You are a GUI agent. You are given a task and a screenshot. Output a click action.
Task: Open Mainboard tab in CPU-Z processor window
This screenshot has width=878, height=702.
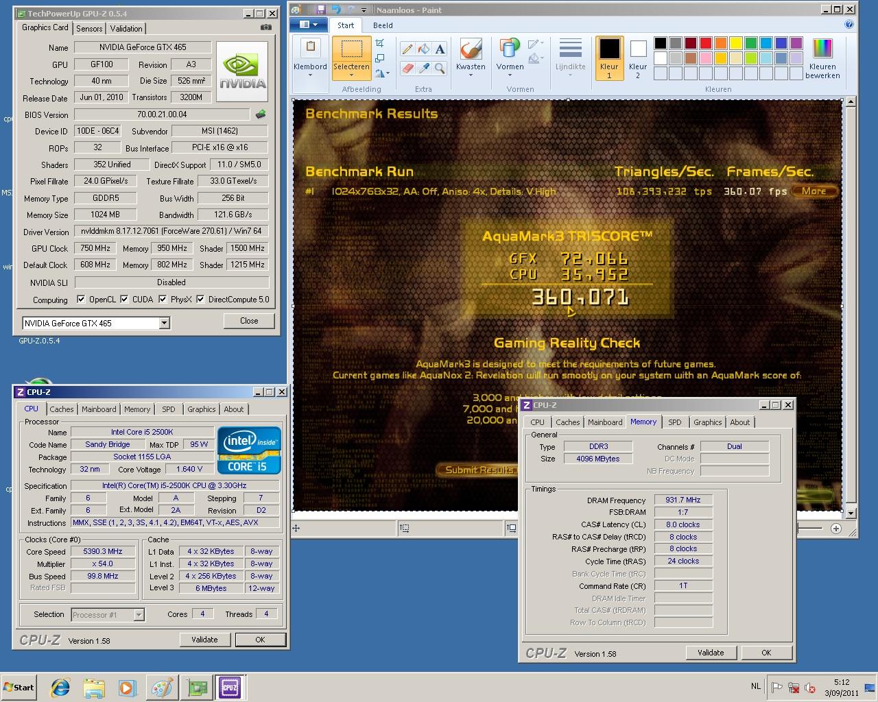pyautogui.click(x=99, y=409)
